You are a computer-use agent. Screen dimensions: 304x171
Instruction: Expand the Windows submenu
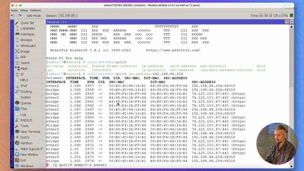(x=42, y=166)
